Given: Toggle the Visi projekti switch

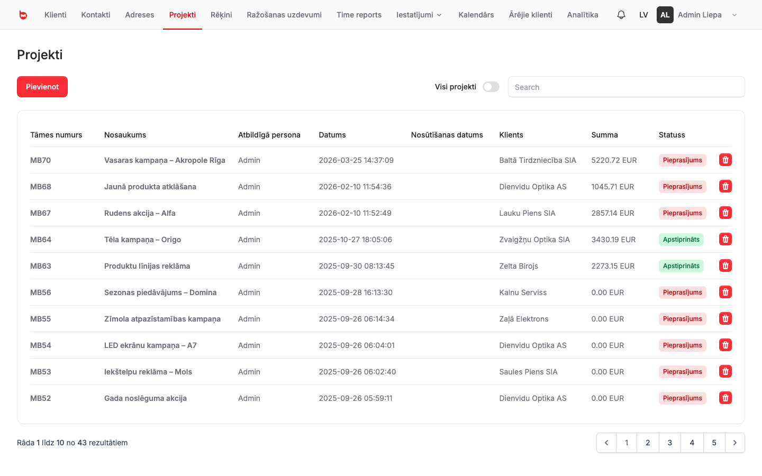Looking at the screenshot, I should [491, 87].
